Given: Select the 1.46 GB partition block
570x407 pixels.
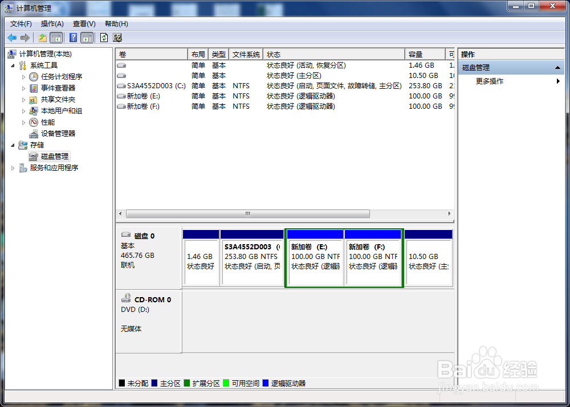Looking at the screenshot, I should (x=201, y=258).
